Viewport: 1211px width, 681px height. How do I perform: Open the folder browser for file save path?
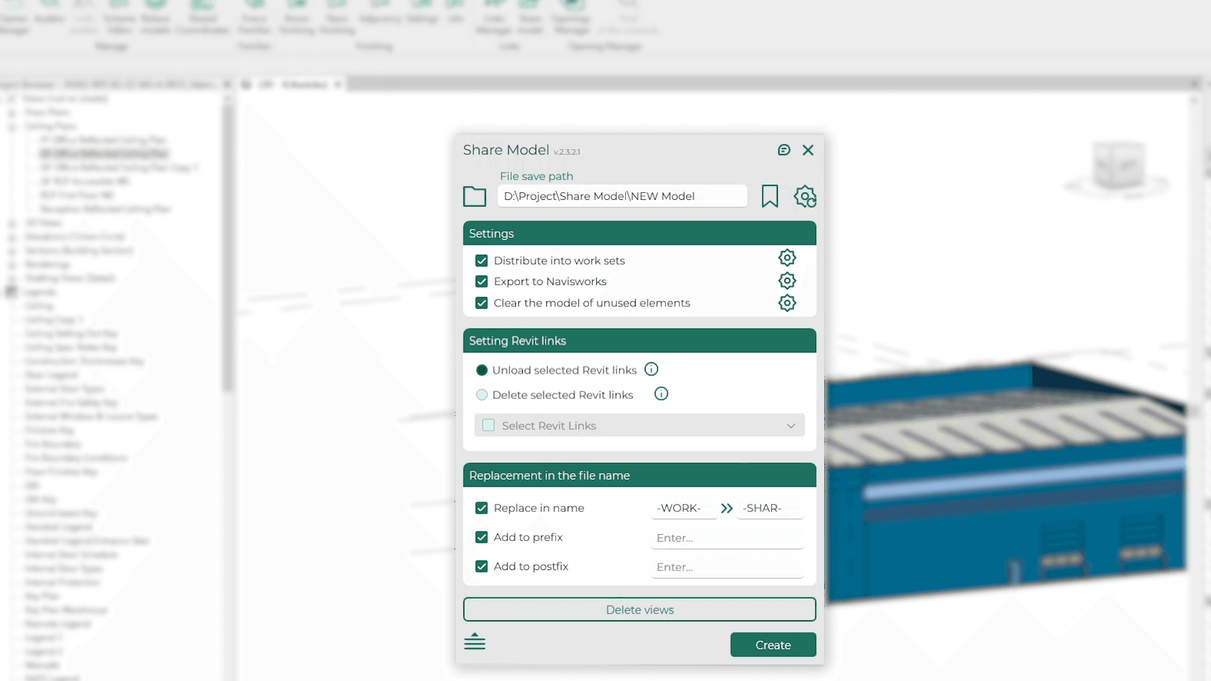(474, 196)
